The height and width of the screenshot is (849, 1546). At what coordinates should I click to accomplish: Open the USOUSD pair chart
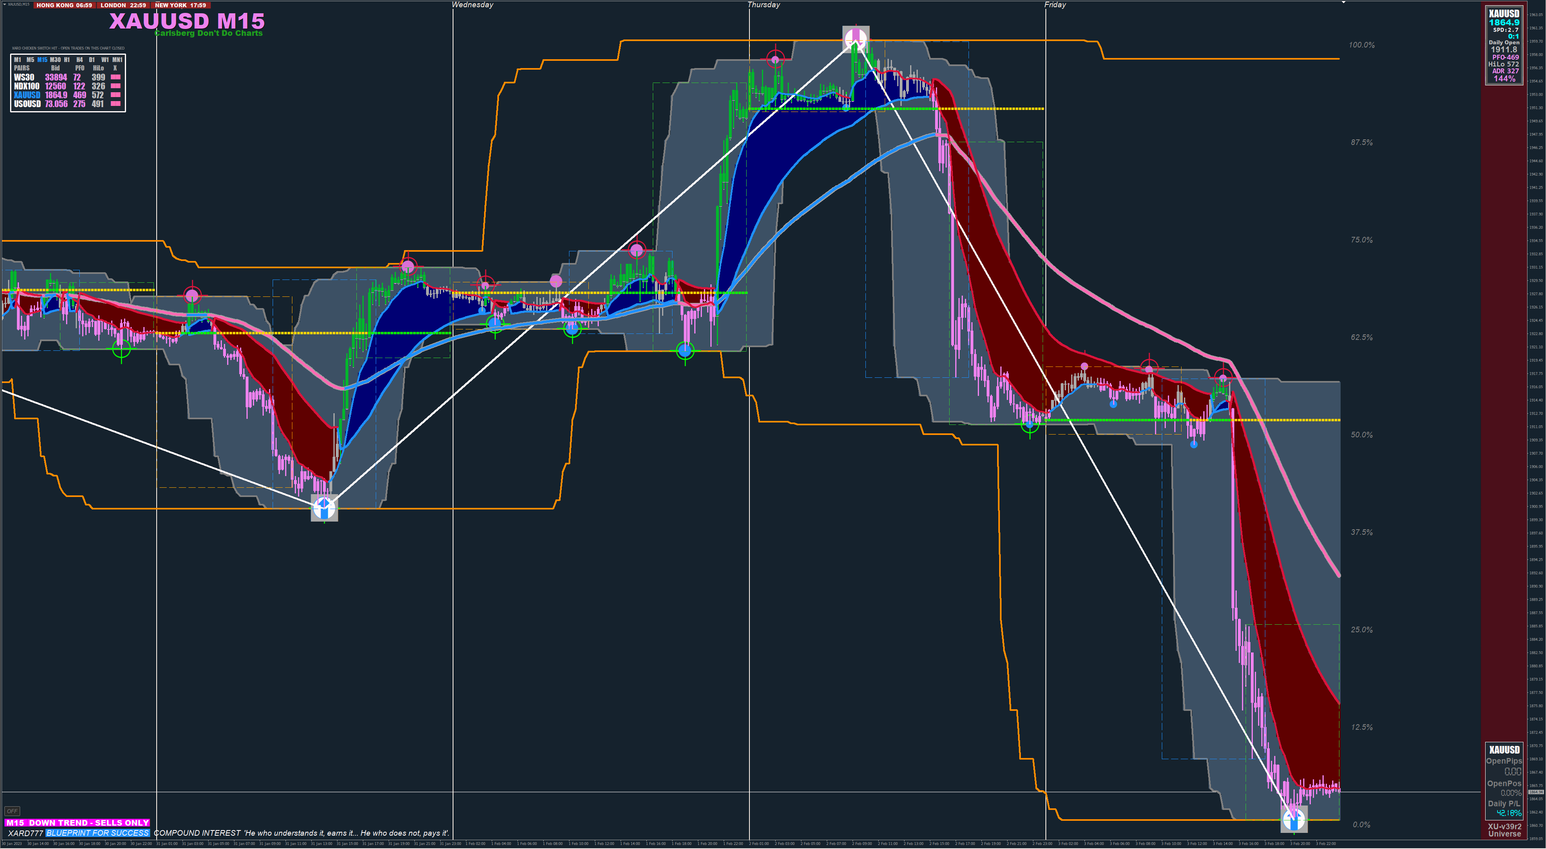[27, 104]
